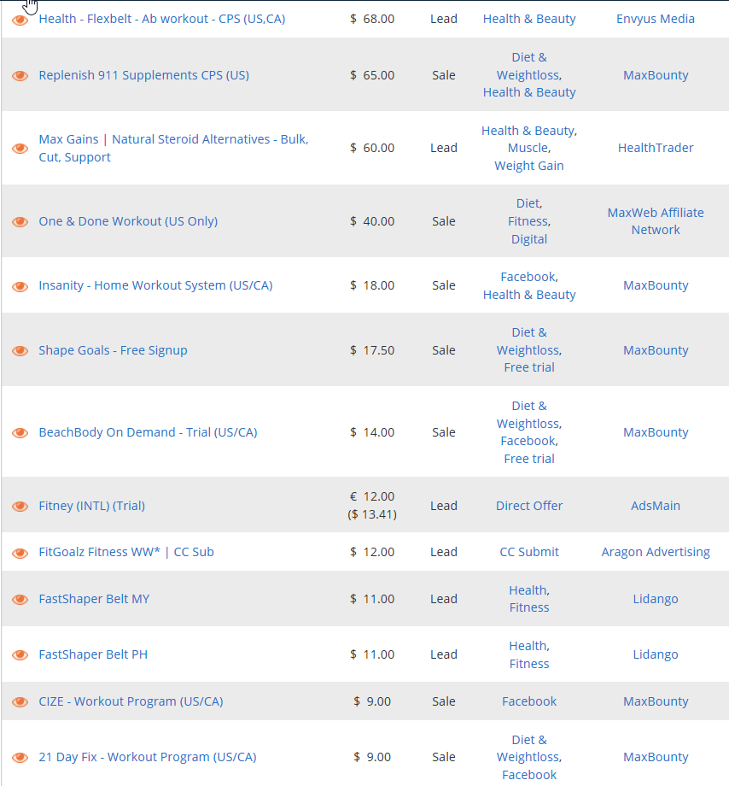Image resolution: width=729 pixels, height=786 pixels.
Task: Visit MaxBounty network in Replenish 911 row
Action: tap(656, 75)
